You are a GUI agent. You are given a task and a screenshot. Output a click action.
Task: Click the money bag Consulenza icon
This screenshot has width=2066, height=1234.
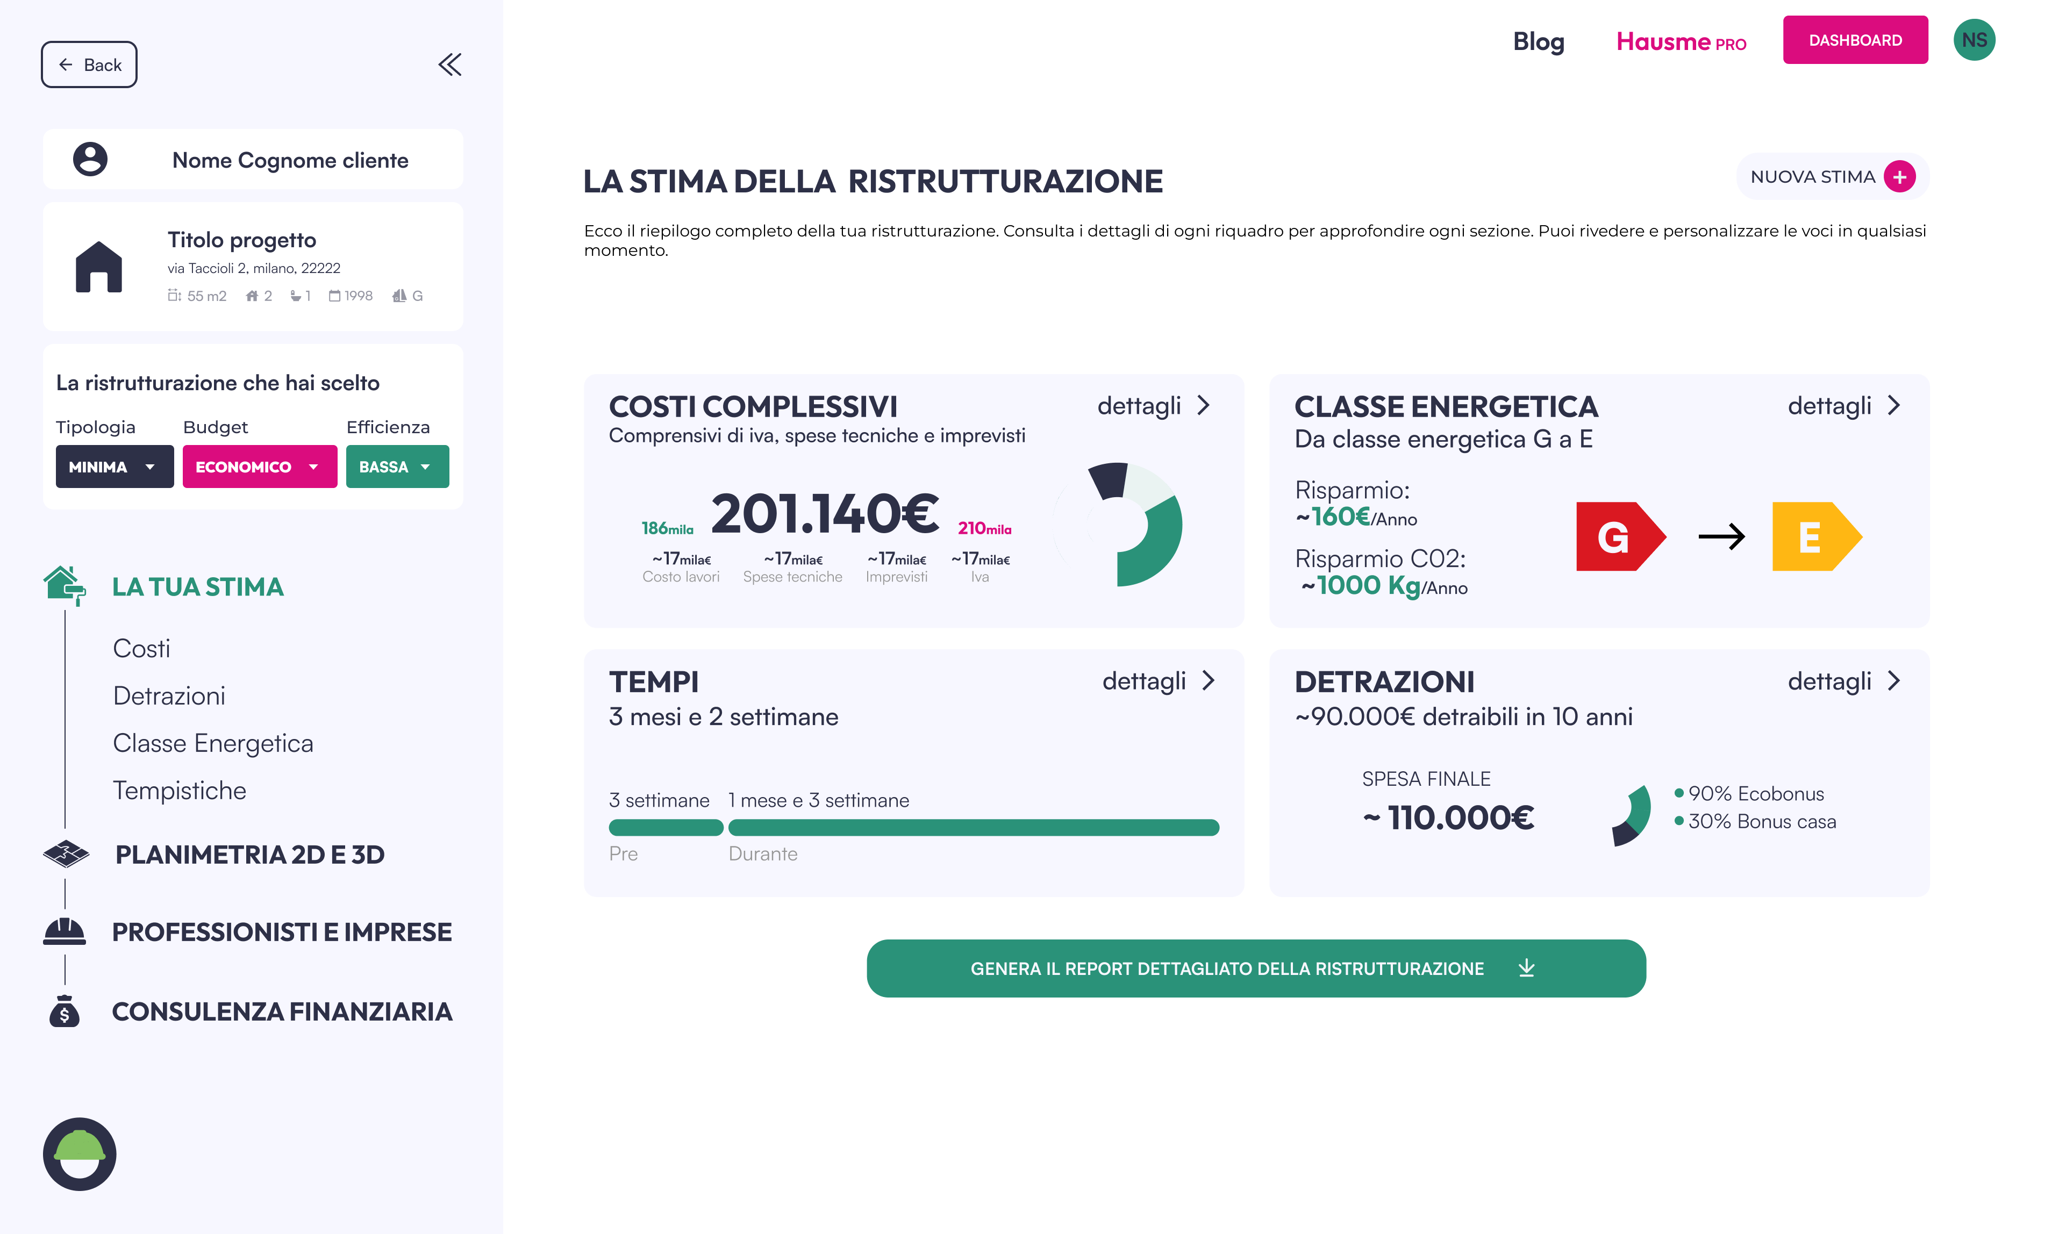click(x=64, y=1011)
